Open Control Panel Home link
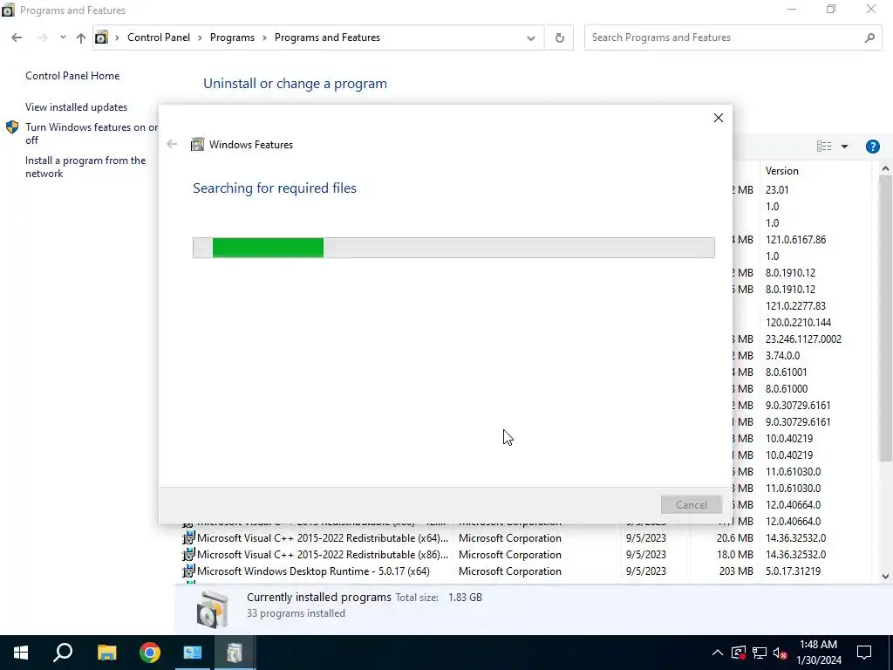This screenshot has width=893, height=670. [x=72, y=76]
